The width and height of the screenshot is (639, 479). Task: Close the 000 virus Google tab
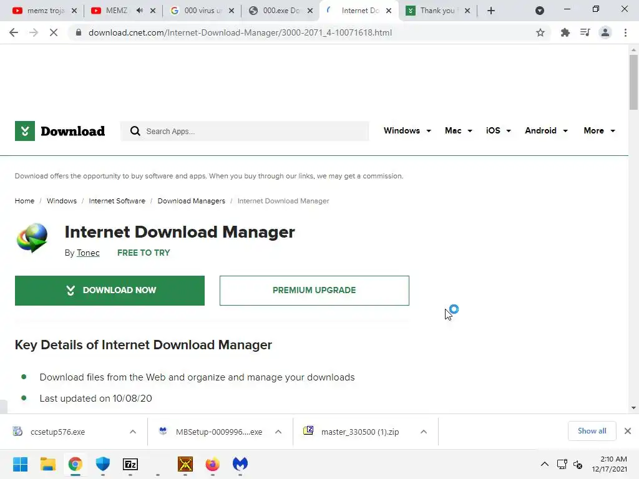coord(232,11)
